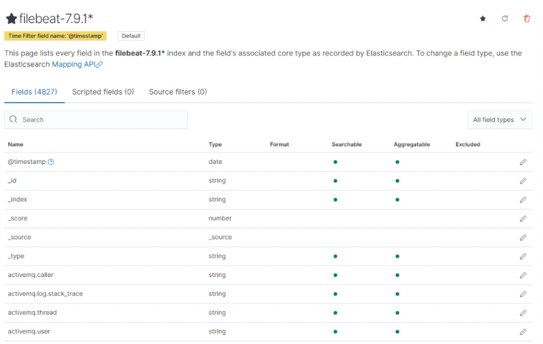Sort by Type column header
Screen dimensions: 543x344
(x=215, y=144)
